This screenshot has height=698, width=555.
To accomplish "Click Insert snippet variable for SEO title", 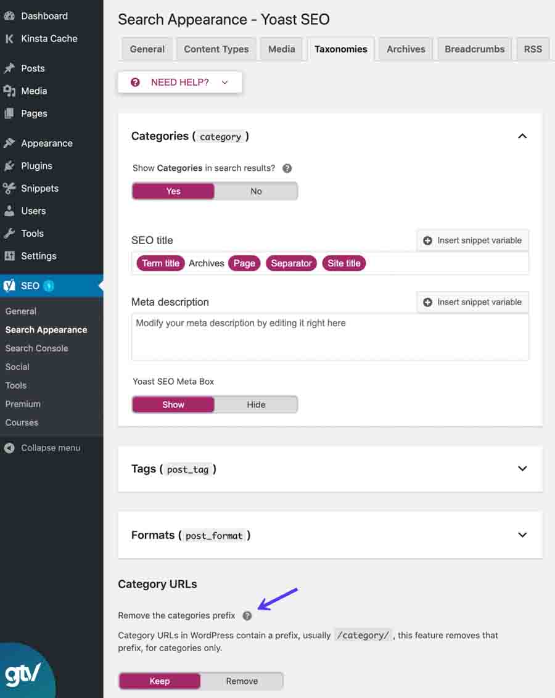I will click(x=472, y=240).
